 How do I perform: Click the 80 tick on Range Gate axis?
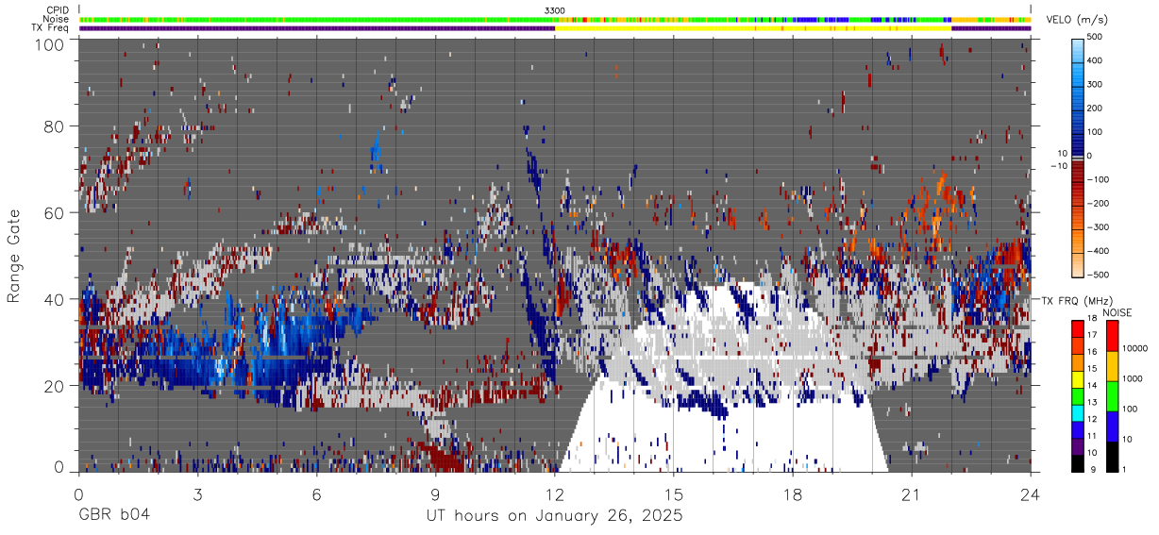click(x=55, y=125)
